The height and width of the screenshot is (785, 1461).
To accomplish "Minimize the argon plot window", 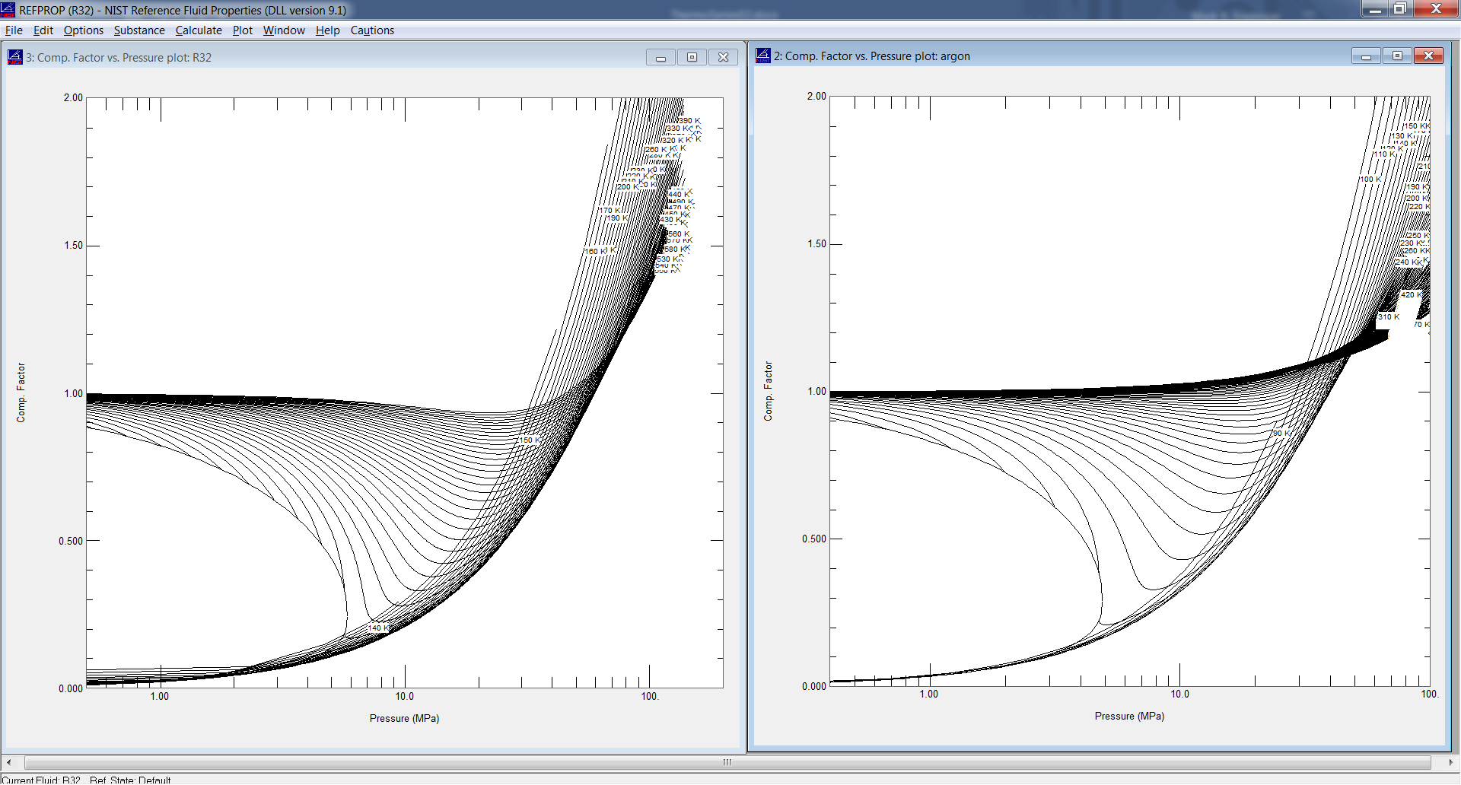I will (1366, 56).
